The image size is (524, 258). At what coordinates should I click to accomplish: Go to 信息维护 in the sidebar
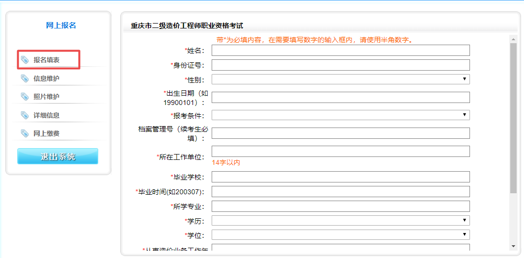(47, 78)
